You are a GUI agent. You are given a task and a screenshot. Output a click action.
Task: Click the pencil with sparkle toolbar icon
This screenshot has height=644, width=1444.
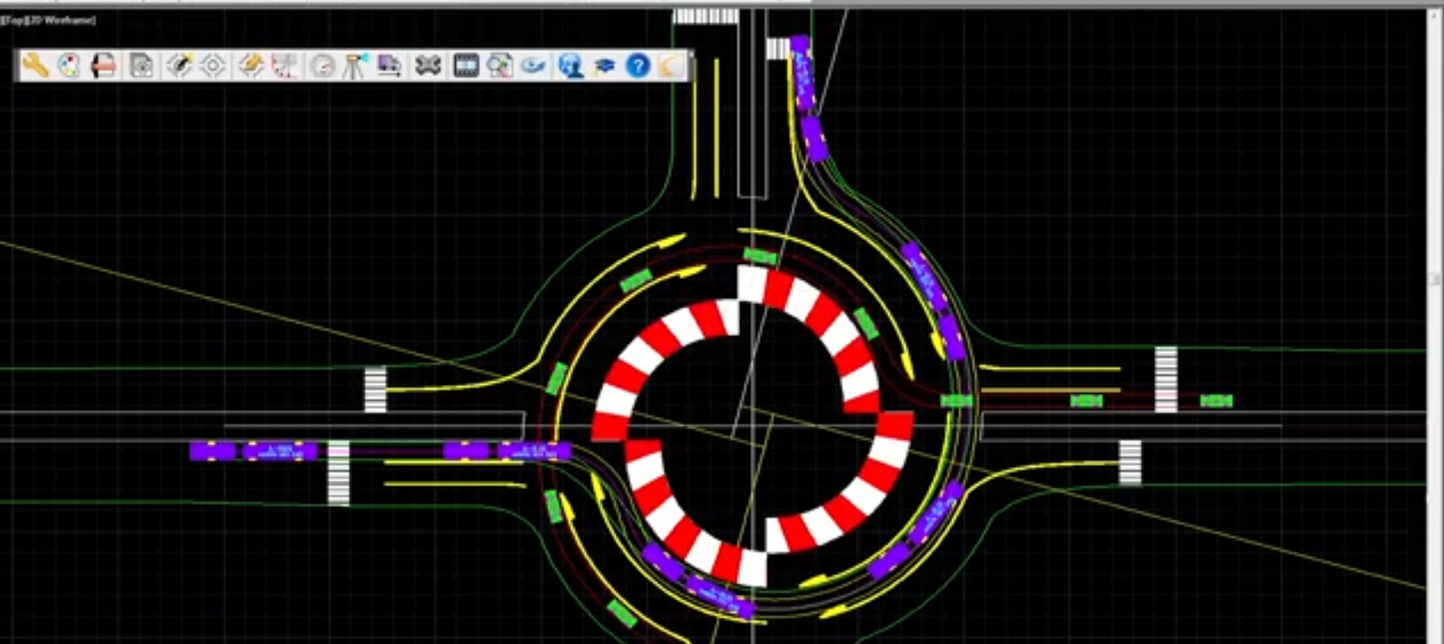coord(179,66)
